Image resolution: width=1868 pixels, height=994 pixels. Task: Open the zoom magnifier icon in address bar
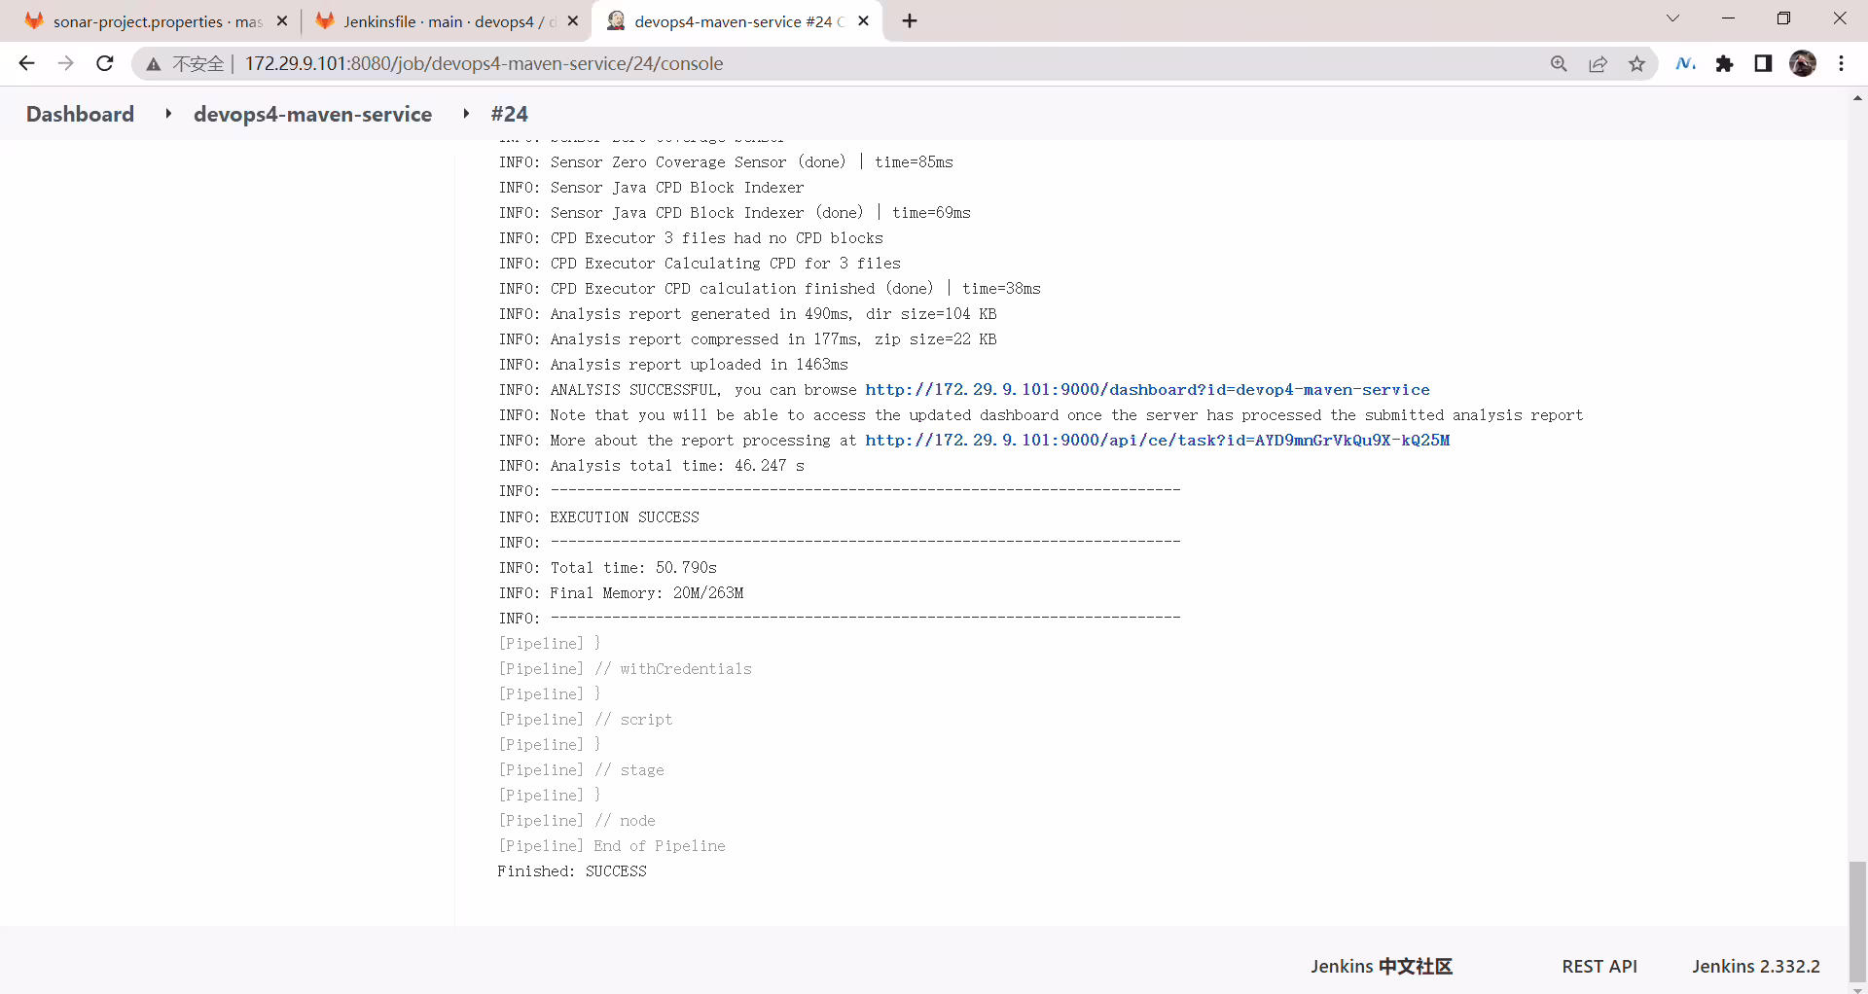click(1559, 63)
